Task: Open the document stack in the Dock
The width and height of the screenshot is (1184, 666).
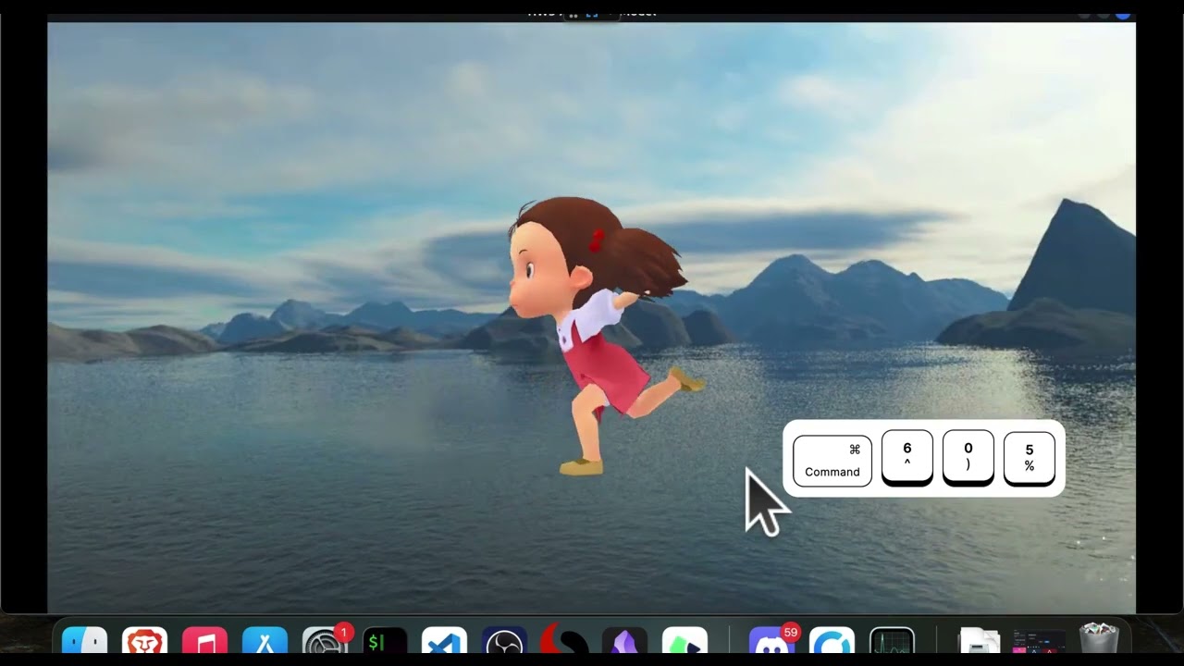Action: click(x=980, y=642)
